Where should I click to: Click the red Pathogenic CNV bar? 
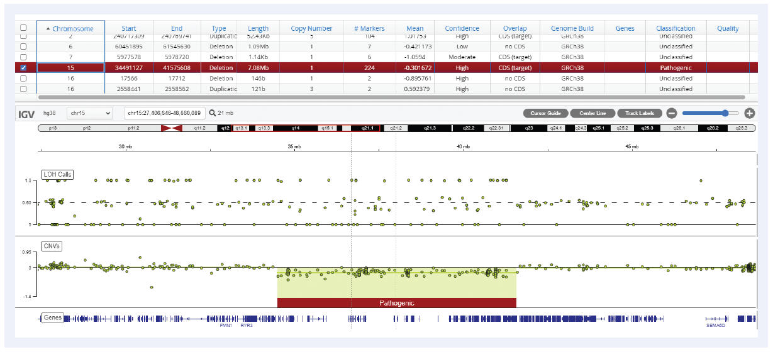coord(396,303)
